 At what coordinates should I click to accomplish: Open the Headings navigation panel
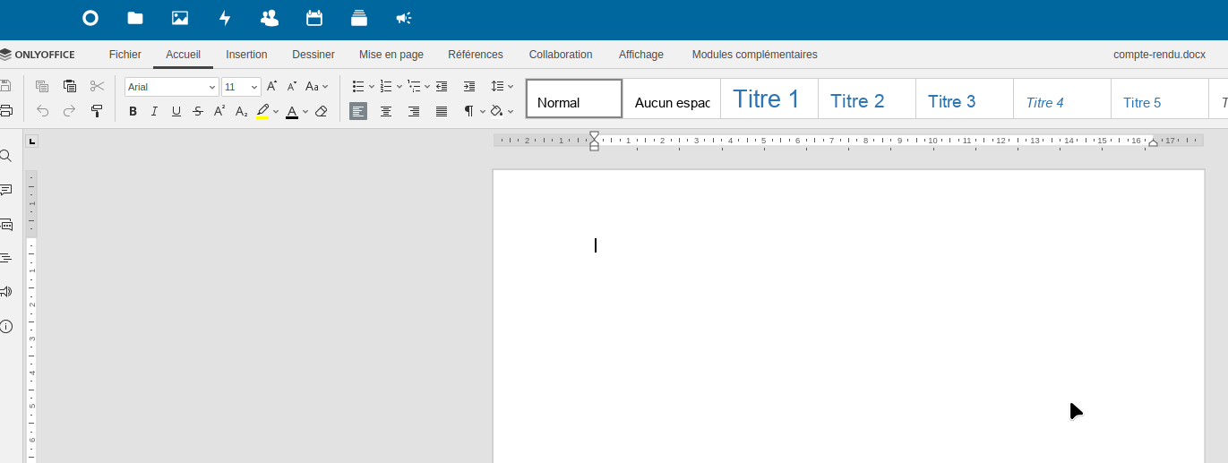point(6,258)
